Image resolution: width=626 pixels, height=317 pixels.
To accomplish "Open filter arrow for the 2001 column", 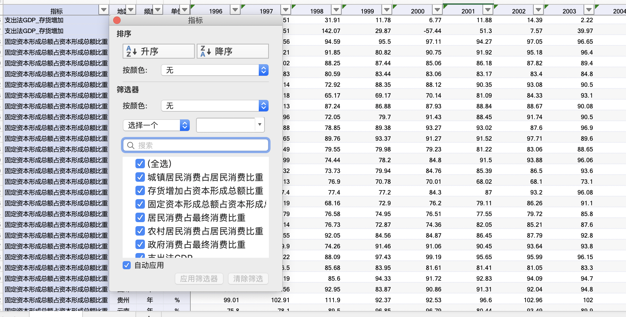I will 488,10.
